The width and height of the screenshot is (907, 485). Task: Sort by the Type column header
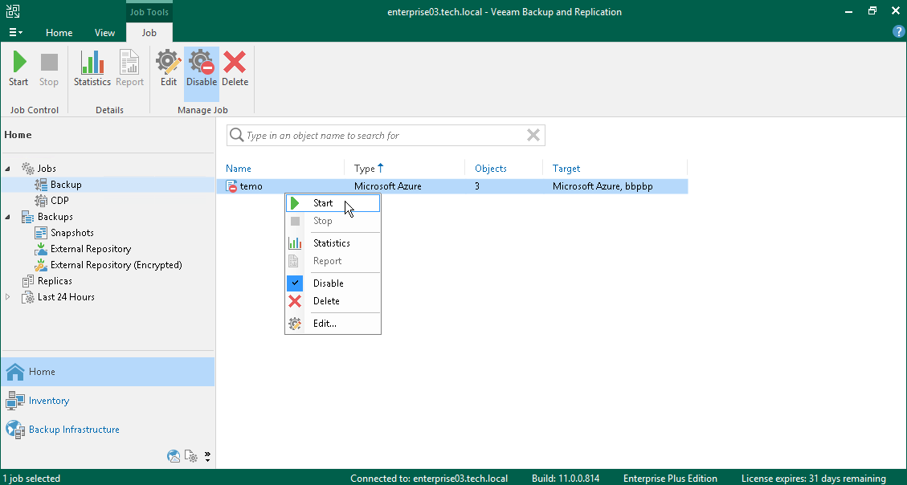tap(365, 168)
